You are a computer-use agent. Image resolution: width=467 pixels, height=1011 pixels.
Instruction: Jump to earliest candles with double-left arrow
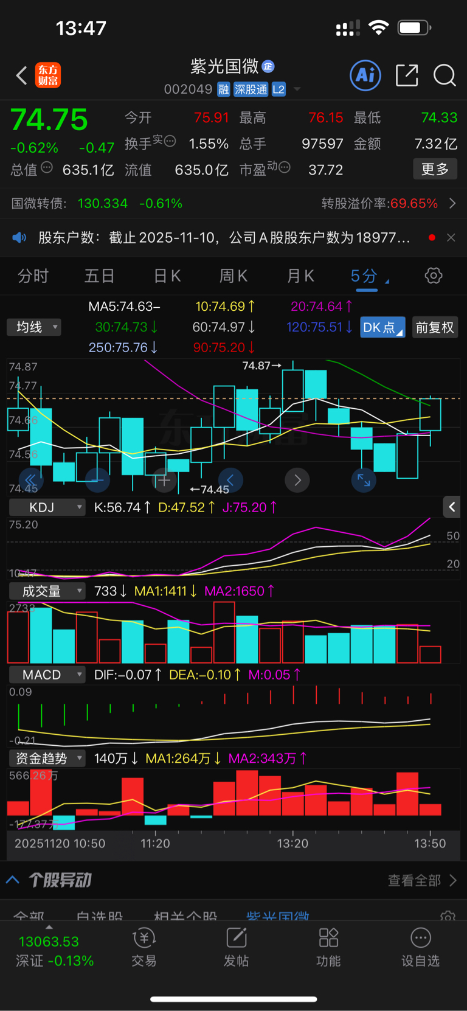(x=31, y=480)
